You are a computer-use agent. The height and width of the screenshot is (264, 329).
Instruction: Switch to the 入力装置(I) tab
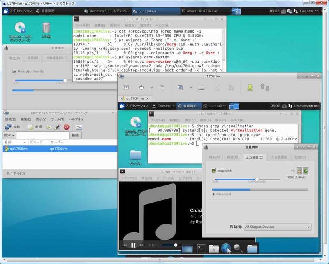(279, 157)
